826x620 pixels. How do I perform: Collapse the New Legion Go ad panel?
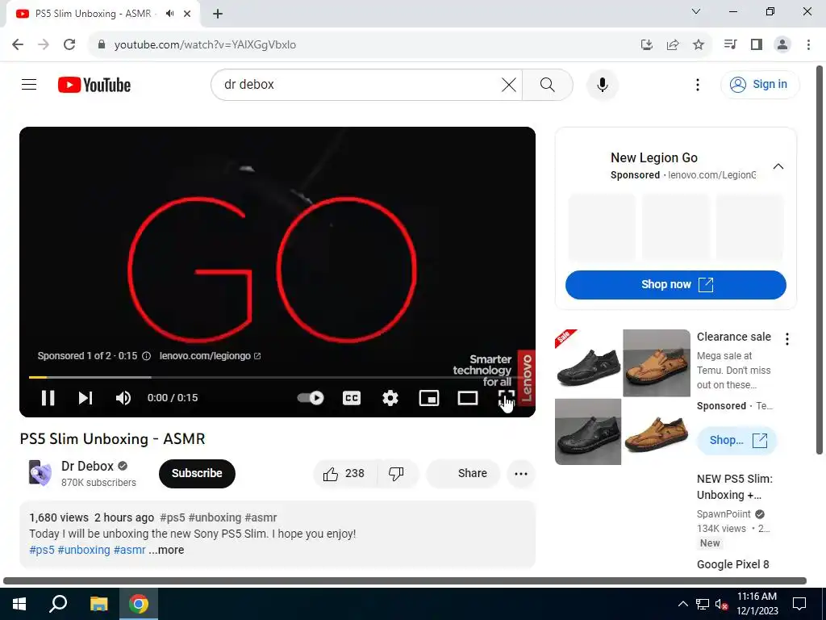[778, 166]
